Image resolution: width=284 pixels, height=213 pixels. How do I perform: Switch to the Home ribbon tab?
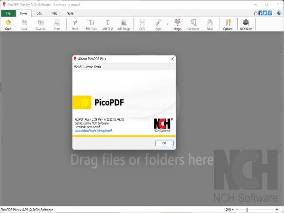[x=24, y=13]
